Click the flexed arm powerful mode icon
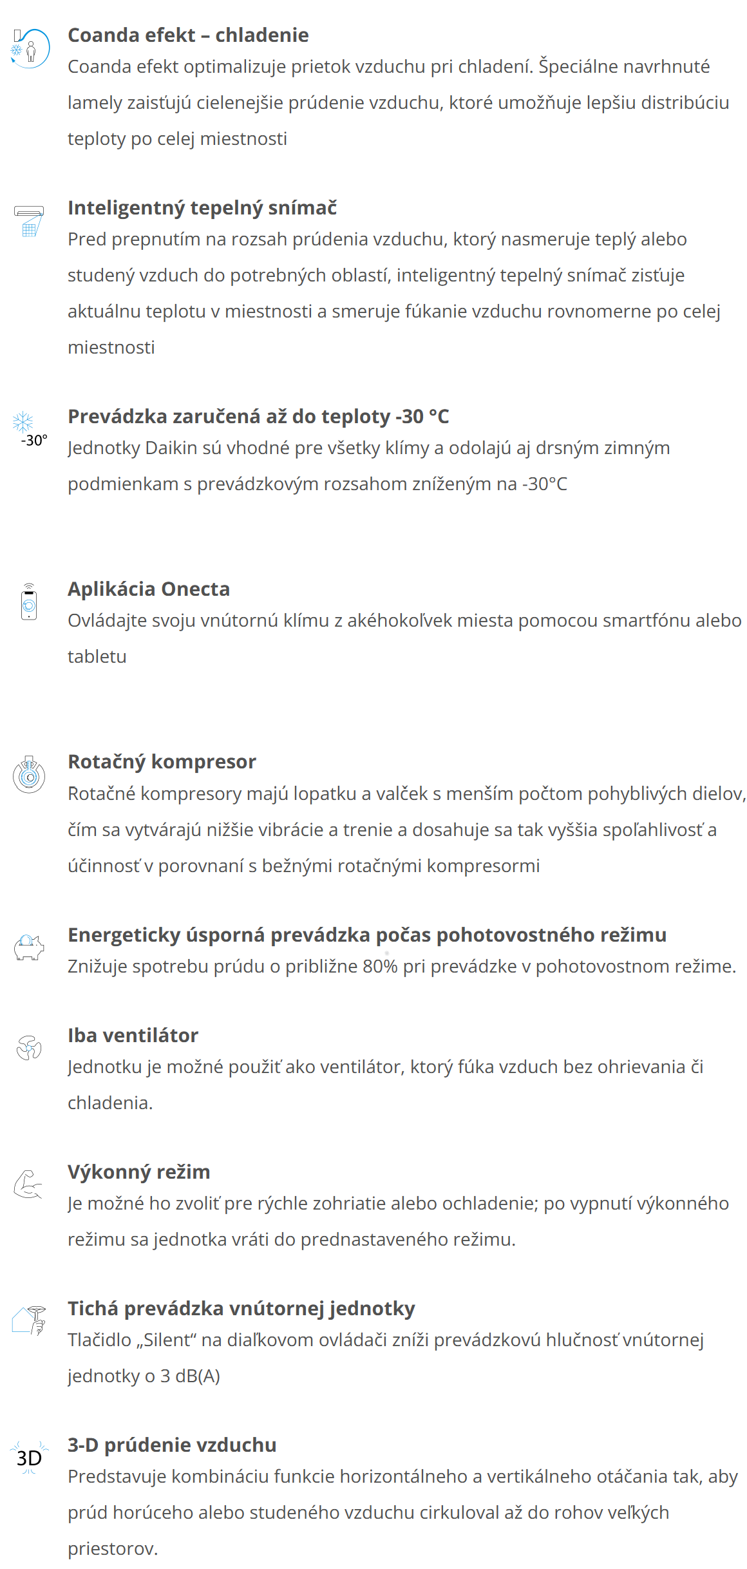This screenshot has width=747, height=1569. (x=28, y=1184)
